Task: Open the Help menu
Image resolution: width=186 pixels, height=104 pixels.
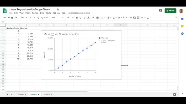Action: pos(63,13)
